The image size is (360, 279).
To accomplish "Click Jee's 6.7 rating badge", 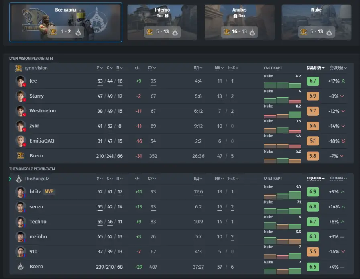I will [x=313, y=81].
